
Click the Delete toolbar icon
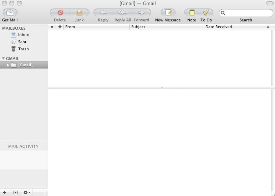(x=60, y=12)
